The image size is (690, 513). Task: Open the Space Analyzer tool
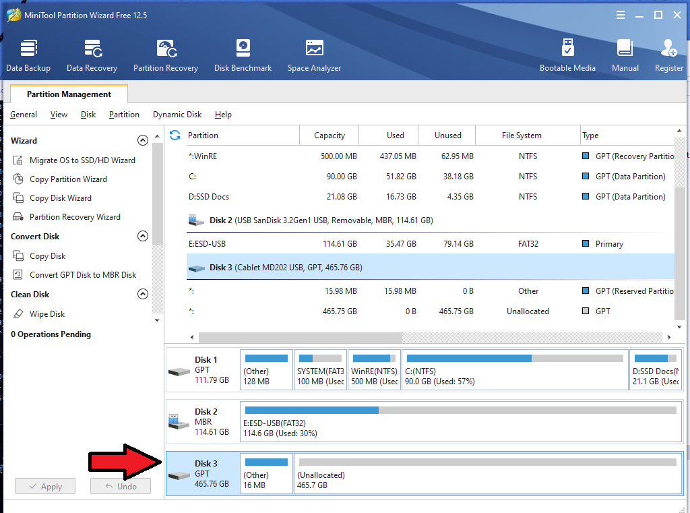point(314,55)
